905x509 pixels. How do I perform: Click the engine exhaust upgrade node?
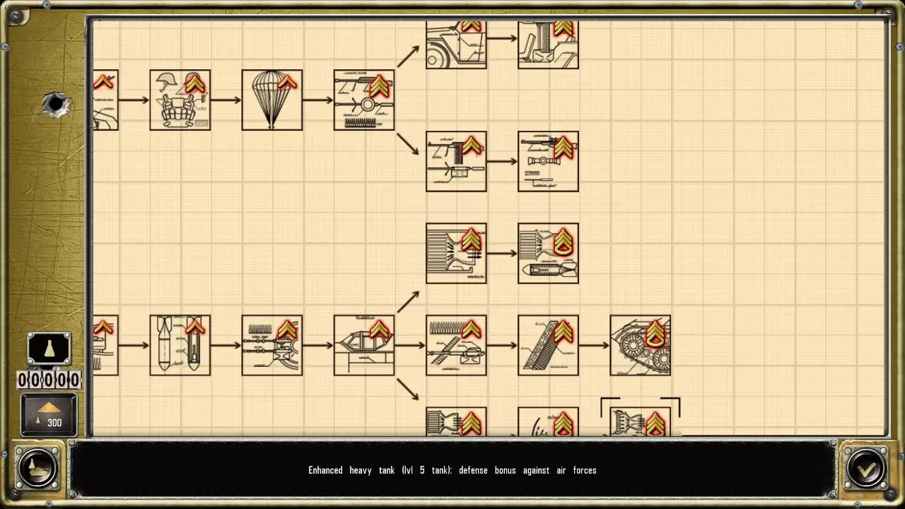click(456, 421)
